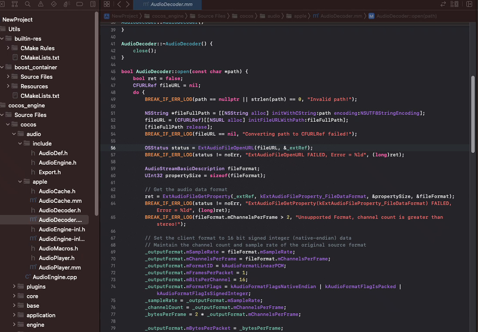Screen dimensions: 478x332
Task: Click the related items grid icon
Action: tap(107, 4)
